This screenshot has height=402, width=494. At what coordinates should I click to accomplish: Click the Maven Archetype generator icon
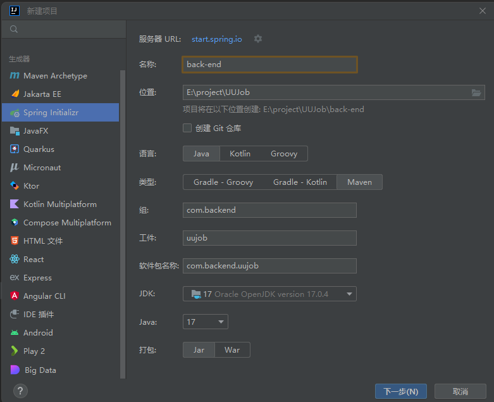coord(14,76)
